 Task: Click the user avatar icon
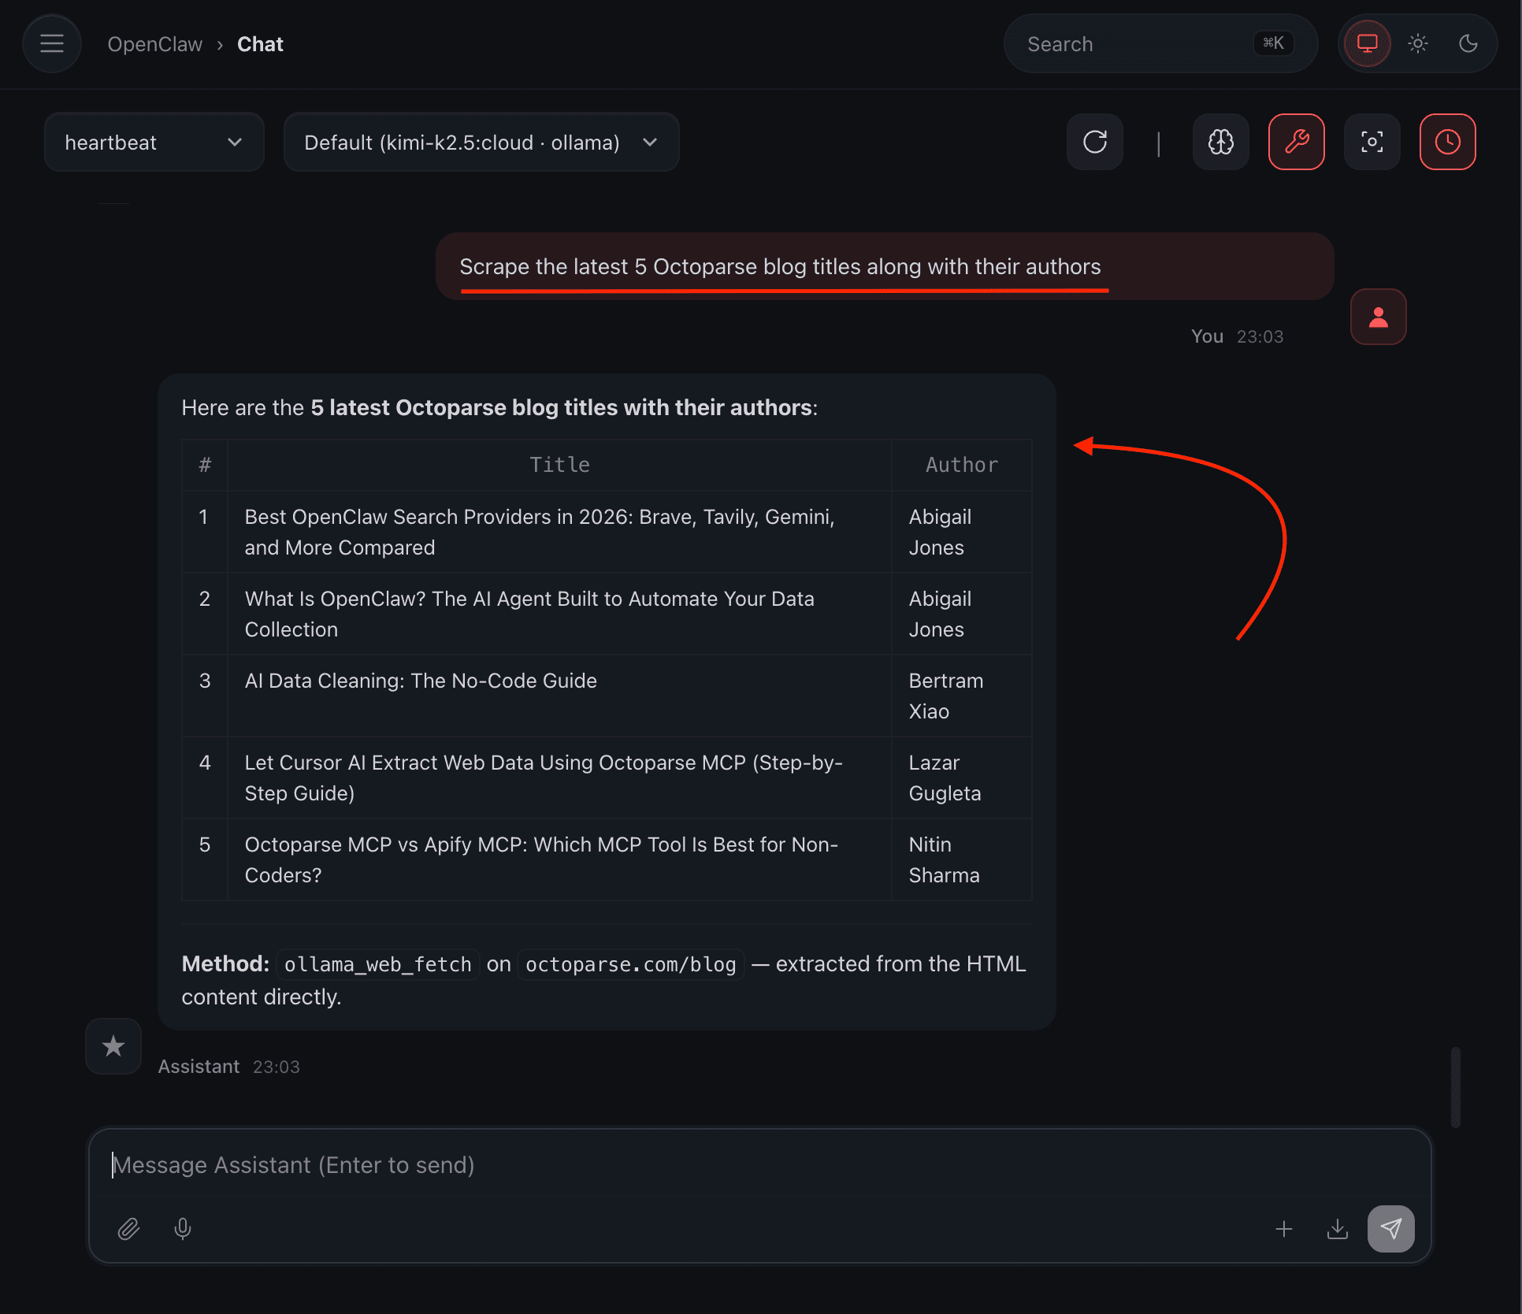1379,317
